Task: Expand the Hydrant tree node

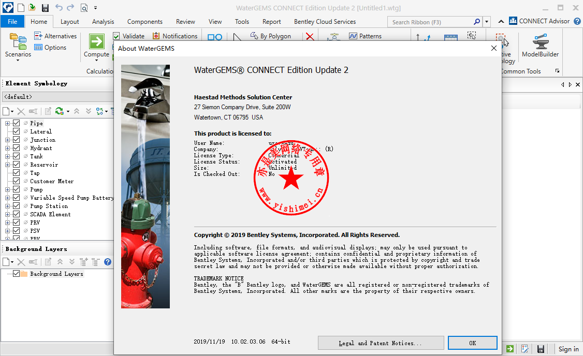Action: click(x=7, y=148)
